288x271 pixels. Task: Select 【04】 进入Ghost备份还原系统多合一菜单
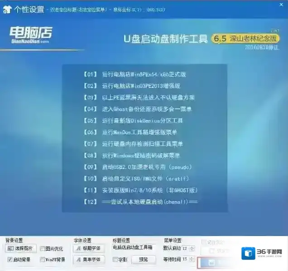138,109
